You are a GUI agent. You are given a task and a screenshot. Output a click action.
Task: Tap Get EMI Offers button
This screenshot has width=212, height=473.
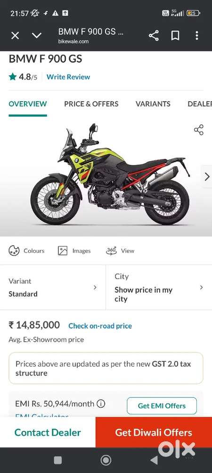pos(162,406)
